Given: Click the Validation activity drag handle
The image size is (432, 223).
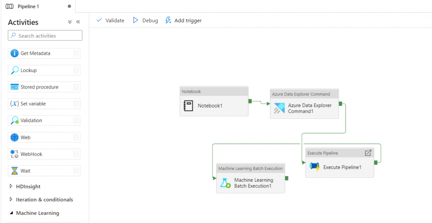Looking at the screenshot, I should click(76, 121).
